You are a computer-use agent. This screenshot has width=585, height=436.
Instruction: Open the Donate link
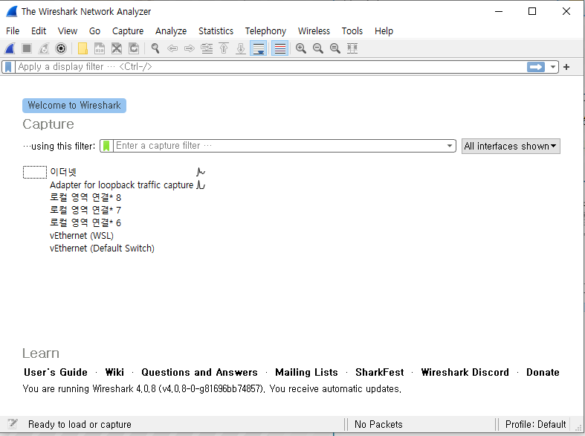pos(543,373)
